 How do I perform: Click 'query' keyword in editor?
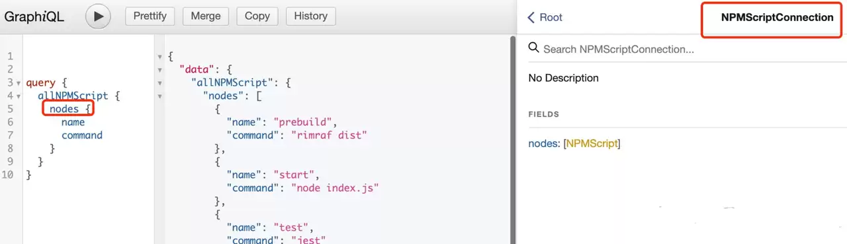[40, 82]
